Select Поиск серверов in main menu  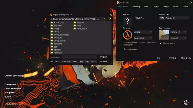tap(13, 88)
